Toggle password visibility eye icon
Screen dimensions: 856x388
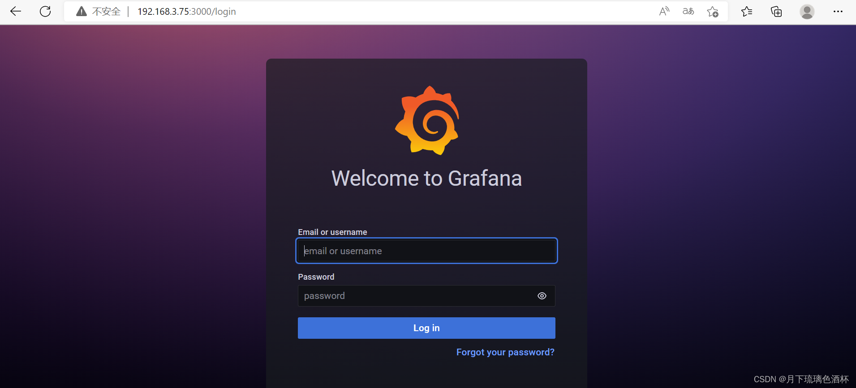pyautogui.click(x=542, y=296)
